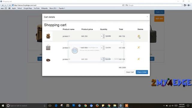Click the browser back arrow
The image size is (192, 108).
3,5
